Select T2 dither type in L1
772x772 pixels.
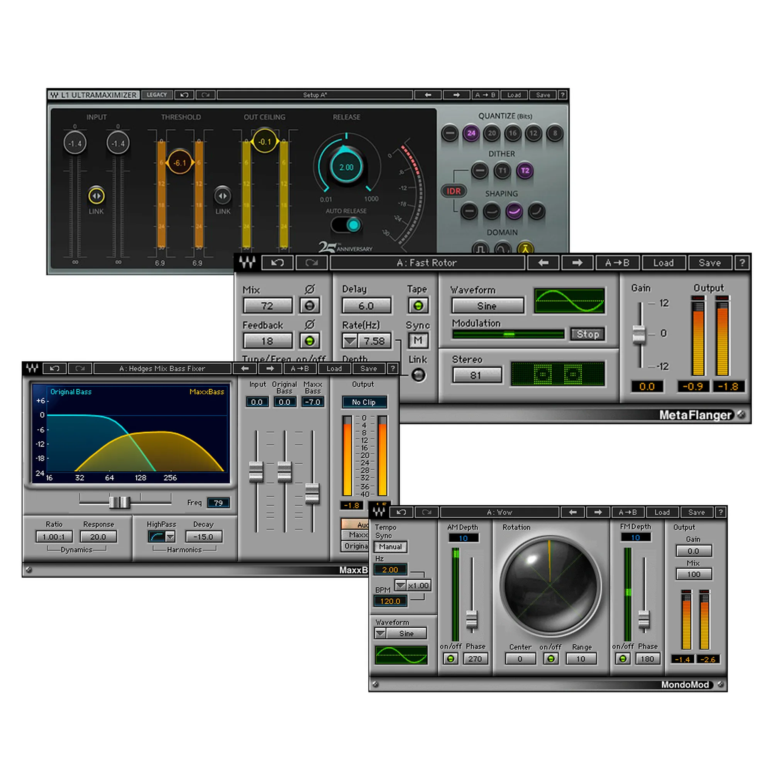(525, 171)
